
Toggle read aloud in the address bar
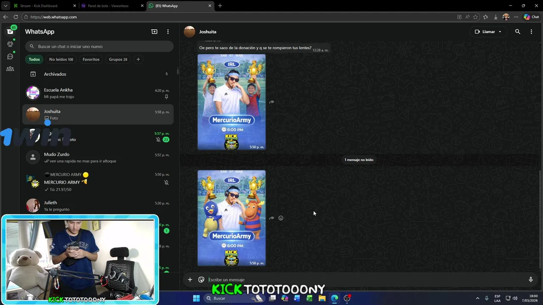tap(467, 17)
